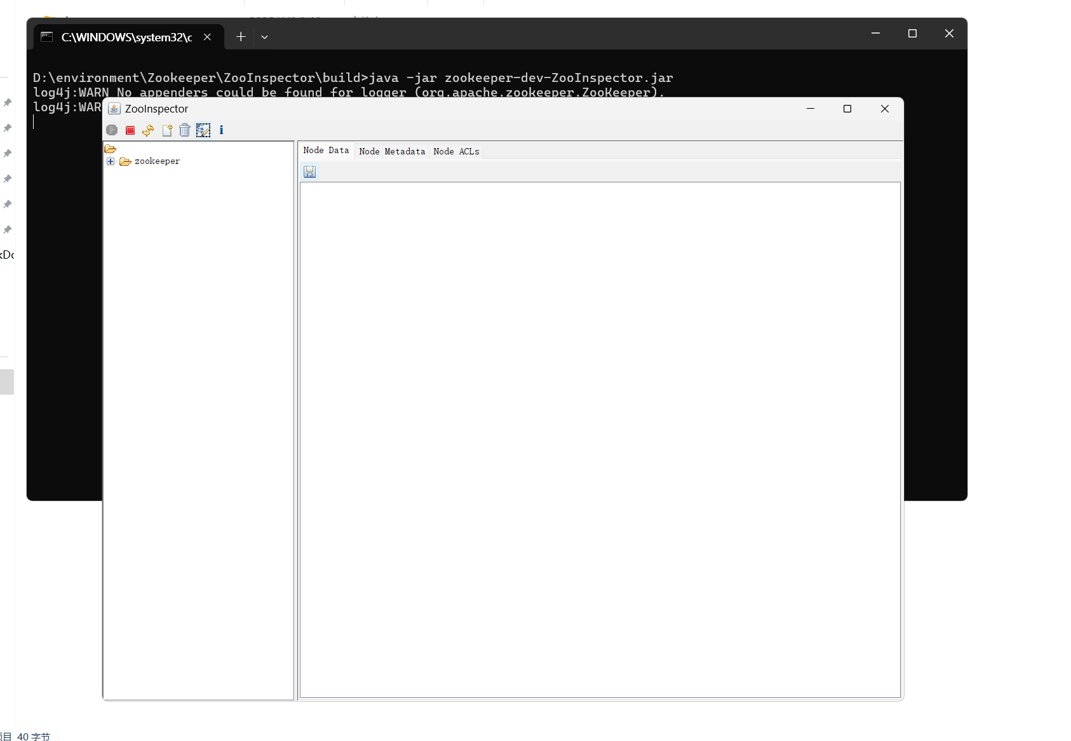Click the Add Node page icon
Image resolution: width=1071 pixels, height=741 pixels.
click(167, 130)
